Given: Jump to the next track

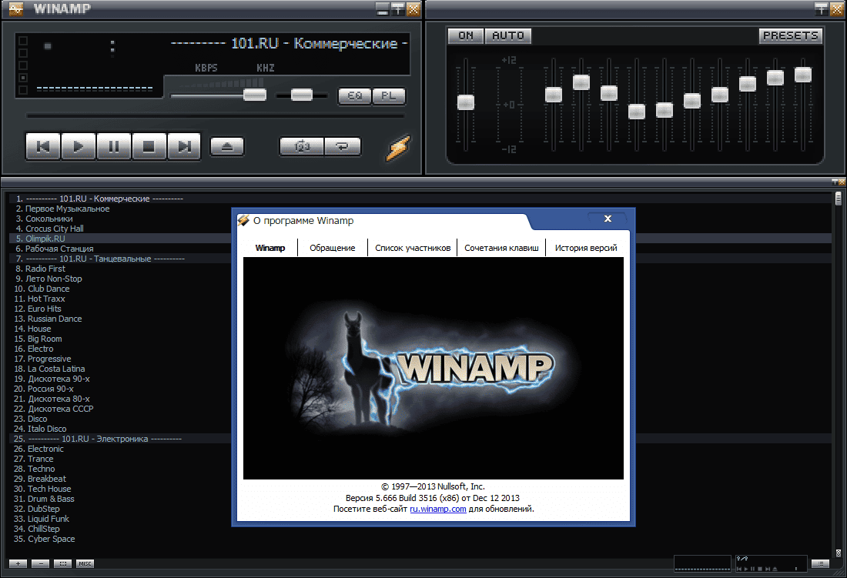Looking at the screenshot, I should (x=184, y=146).
